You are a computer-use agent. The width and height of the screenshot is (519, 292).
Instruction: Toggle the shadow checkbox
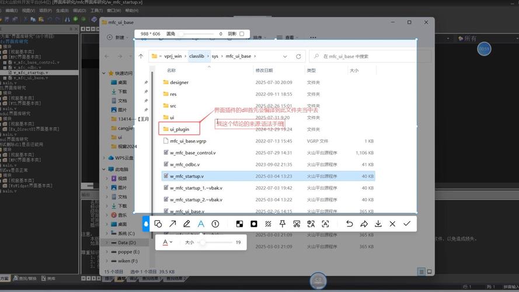coord(242,34)
